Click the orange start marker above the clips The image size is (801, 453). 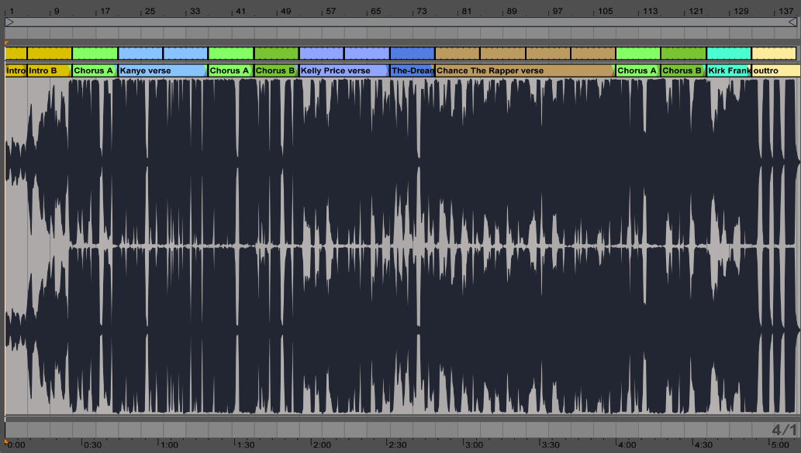[6, 43]
